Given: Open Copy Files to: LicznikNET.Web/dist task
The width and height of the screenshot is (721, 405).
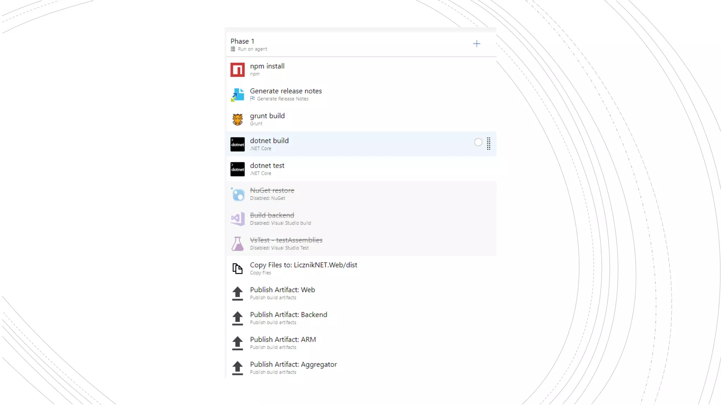Looking at the screenshot, I should point(303,265).
